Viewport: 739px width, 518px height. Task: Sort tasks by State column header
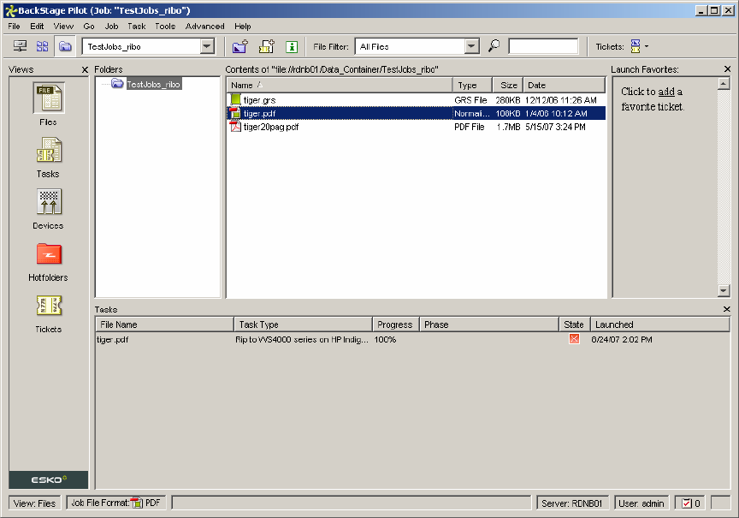click(x=575, y=324)
